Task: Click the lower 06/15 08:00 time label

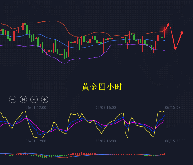Action: point(175,141)
